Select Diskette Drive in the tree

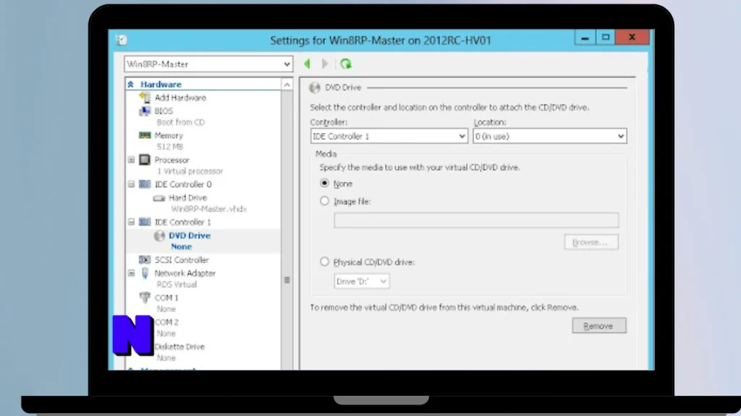[179, 347]
